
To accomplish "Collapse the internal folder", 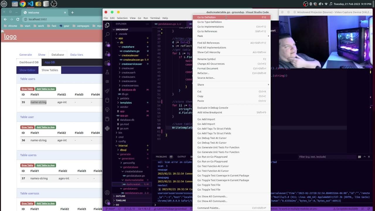I will (x=123, y=146).
